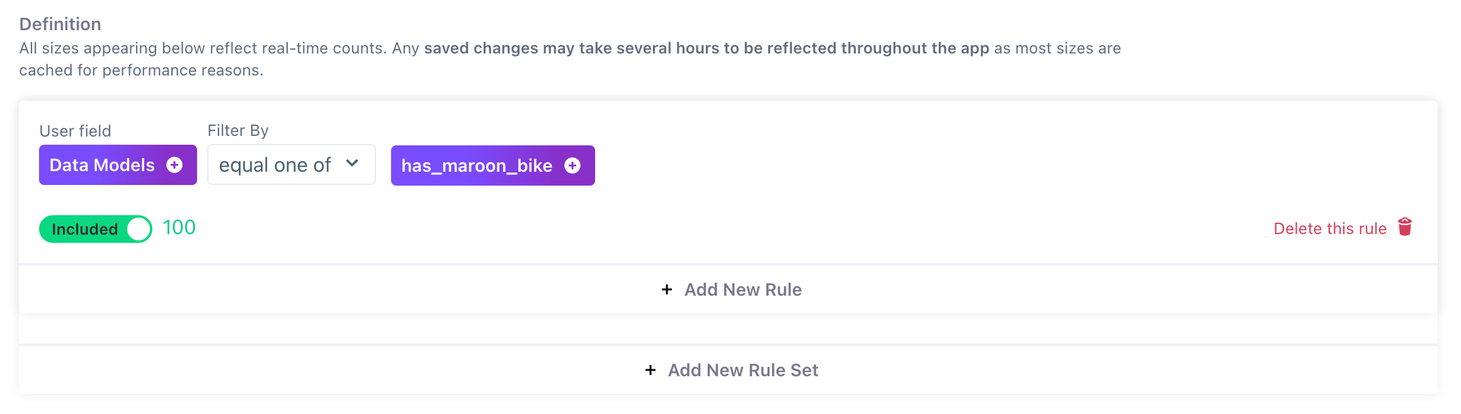Click the red trash can icon
Screen dimensions: 1461x414
[1404, 227]
